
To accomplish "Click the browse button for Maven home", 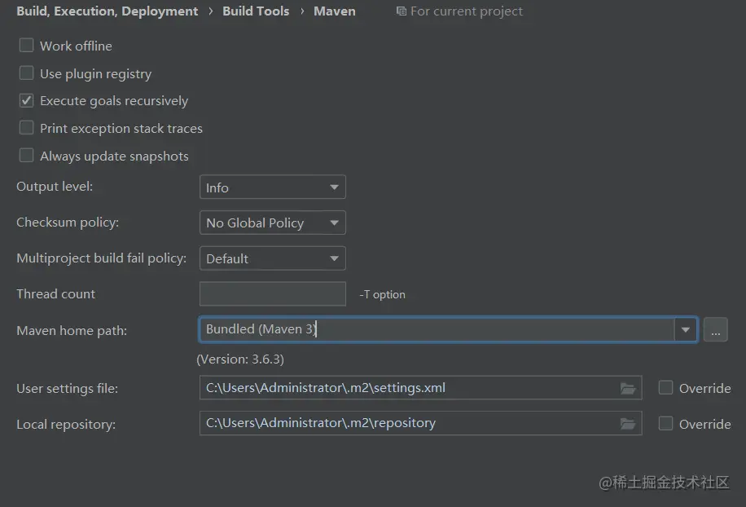I will point(715,330).
